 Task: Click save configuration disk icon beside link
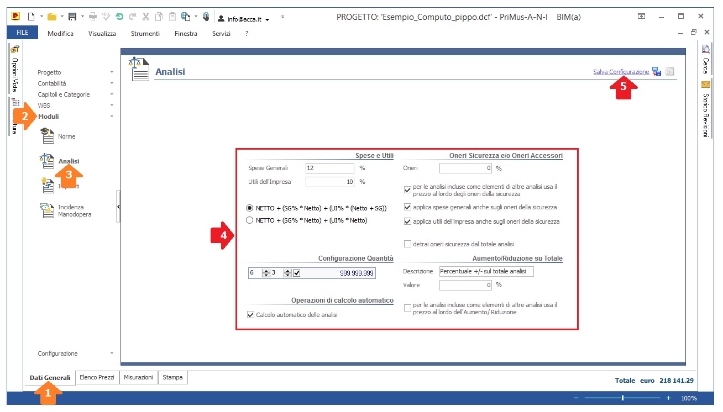657,72
